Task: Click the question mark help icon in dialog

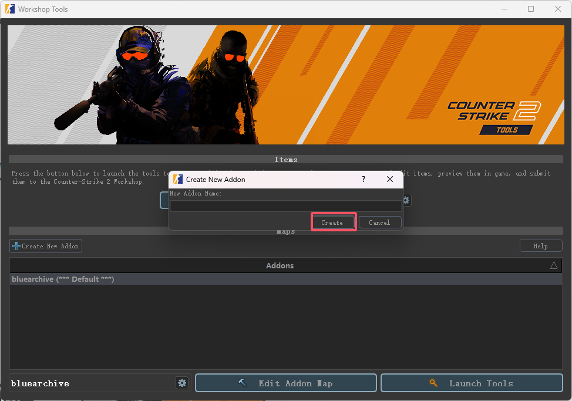Action: point(363,179)
